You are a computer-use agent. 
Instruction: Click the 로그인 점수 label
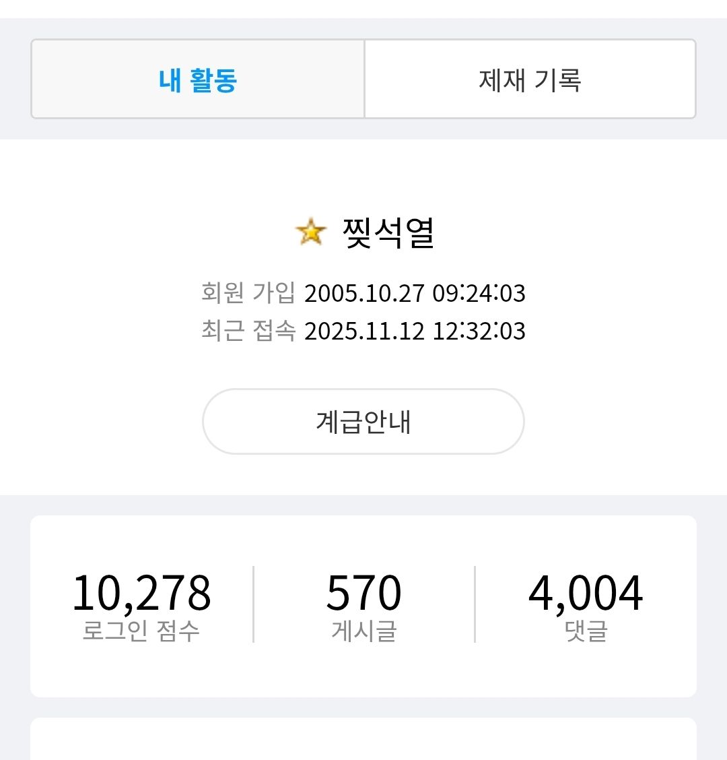point(141,631)
